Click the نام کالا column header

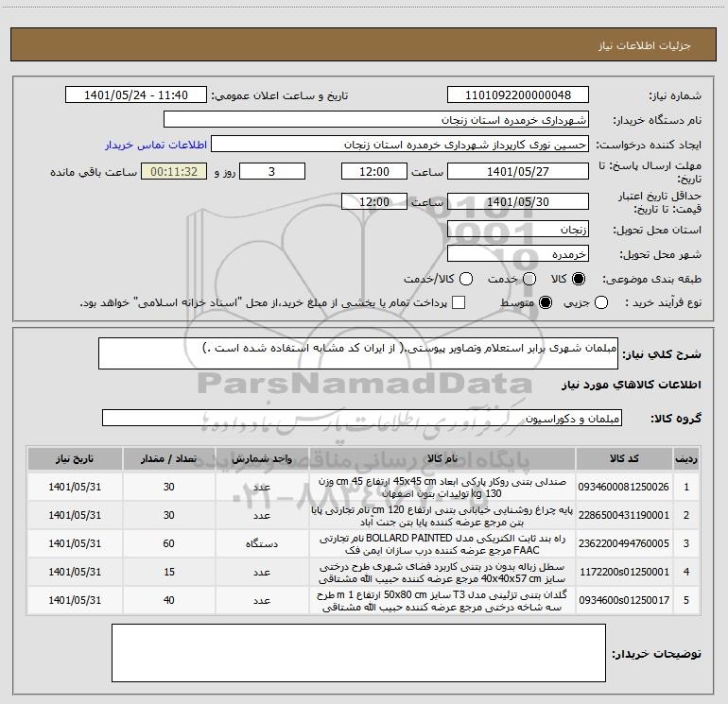click(442, 458)
